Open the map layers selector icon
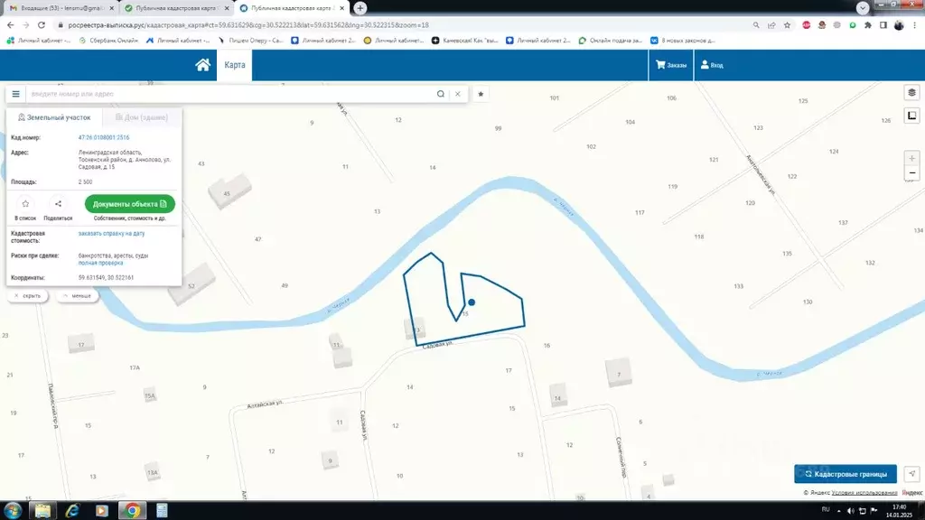Viewport: 925px width, 520px height. [911, 92]
